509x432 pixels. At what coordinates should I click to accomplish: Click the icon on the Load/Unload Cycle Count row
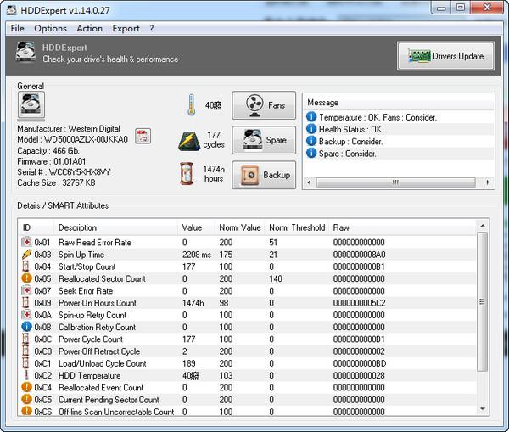[x=26, y=362]
